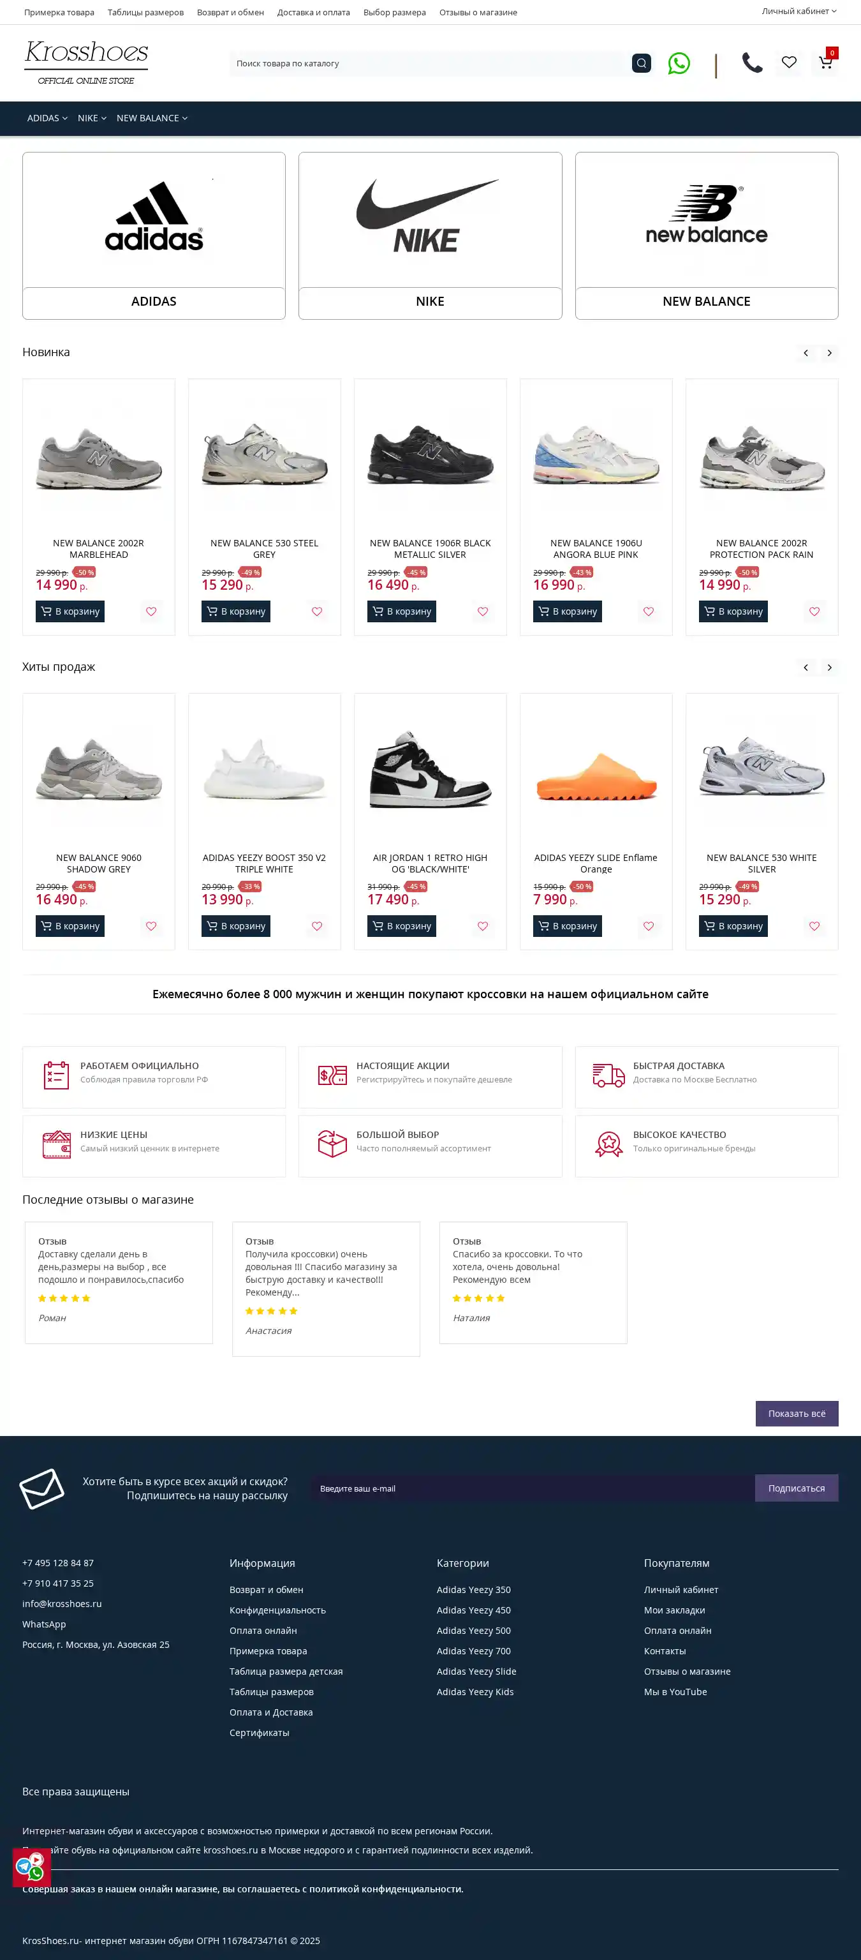Open Таблицы размеров in top menu
The image size is (861, 1960).
click(145, 12)
